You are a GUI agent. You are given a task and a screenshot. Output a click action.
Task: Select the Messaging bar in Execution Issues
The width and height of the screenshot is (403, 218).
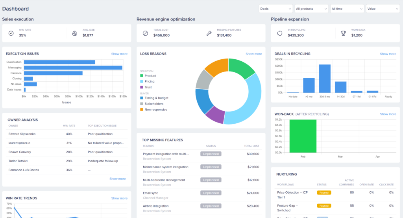pyautogui.click(x=73, y=68)
